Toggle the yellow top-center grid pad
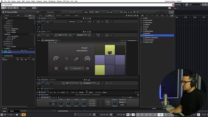Screen dimensions: 208x117 [x=110, y=50]
